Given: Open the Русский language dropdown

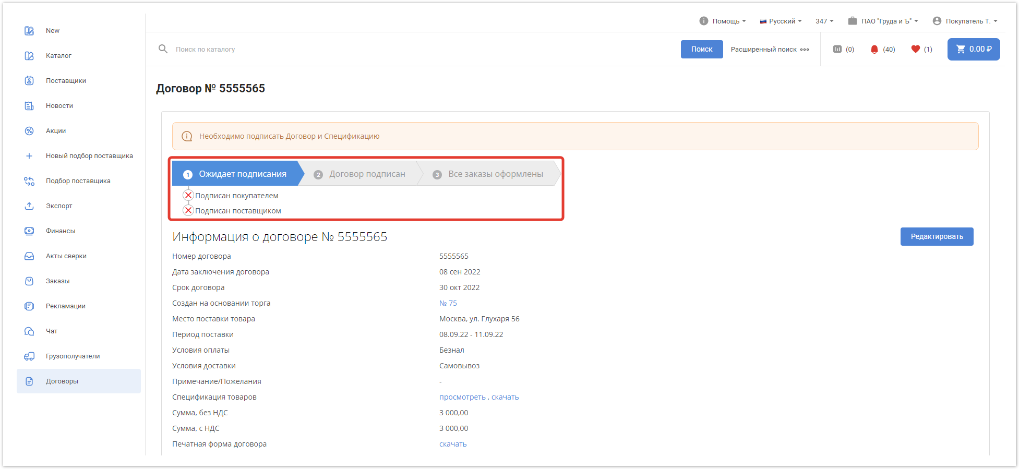Looking at the screenshot, I should pos(781,21).
